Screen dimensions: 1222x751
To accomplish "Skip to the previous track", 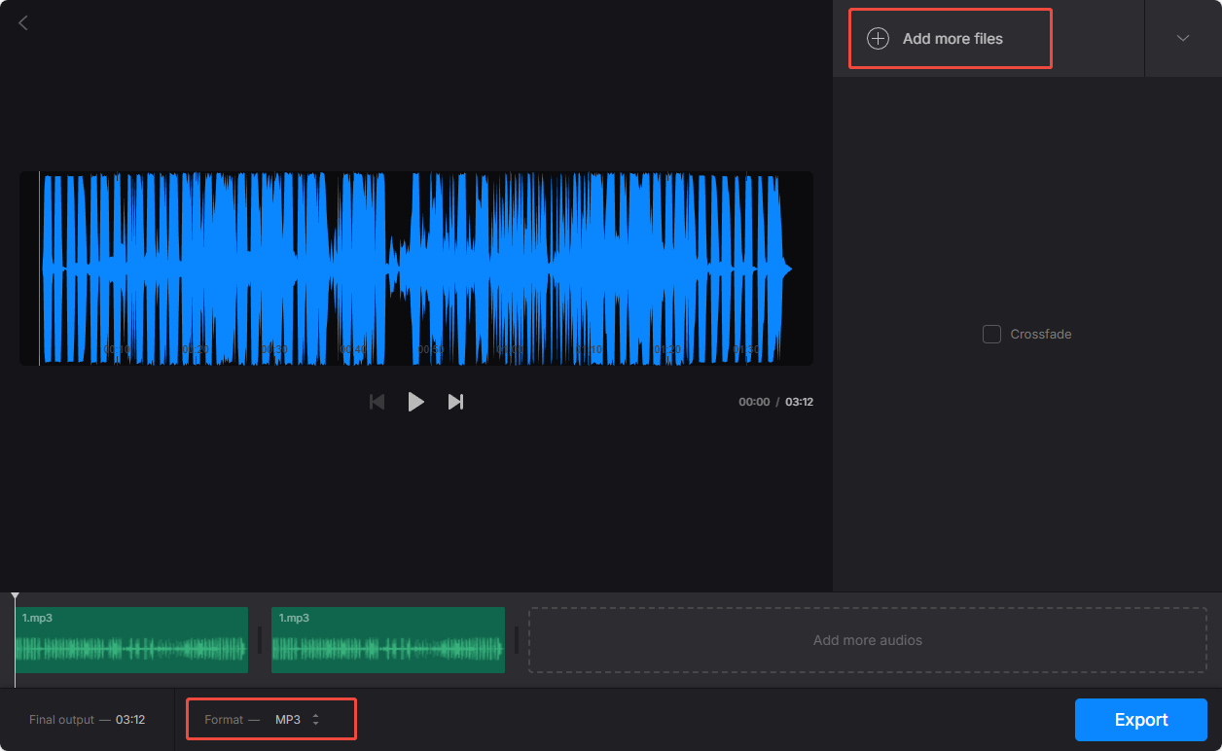I will (377, 401).
